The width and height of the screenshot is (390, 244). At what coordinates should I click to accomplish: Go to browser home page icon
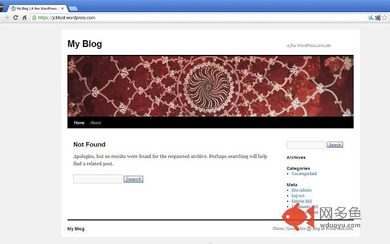[24, 18]
